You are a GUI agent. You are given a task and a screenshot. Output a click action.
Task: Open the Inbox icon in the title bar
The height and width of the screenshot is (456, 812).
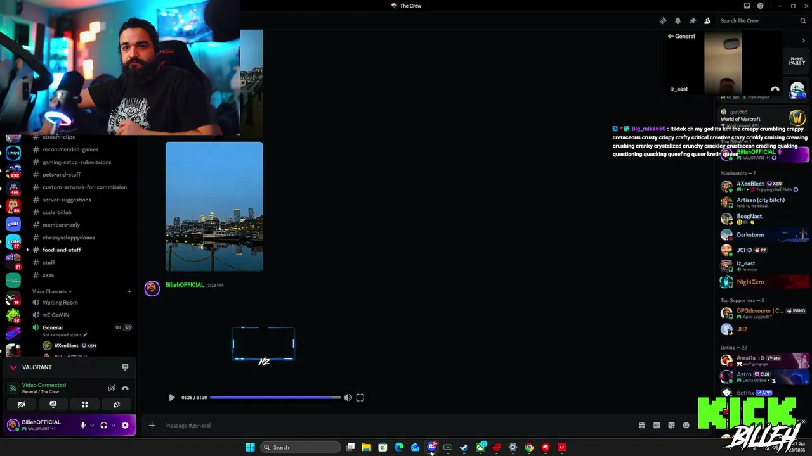click(x=747, y=6)
